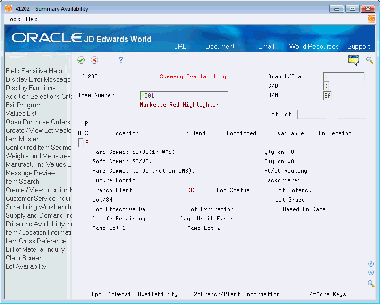Click the Email header link
This screenshot has width=380, height=304.
click(266, 46)
